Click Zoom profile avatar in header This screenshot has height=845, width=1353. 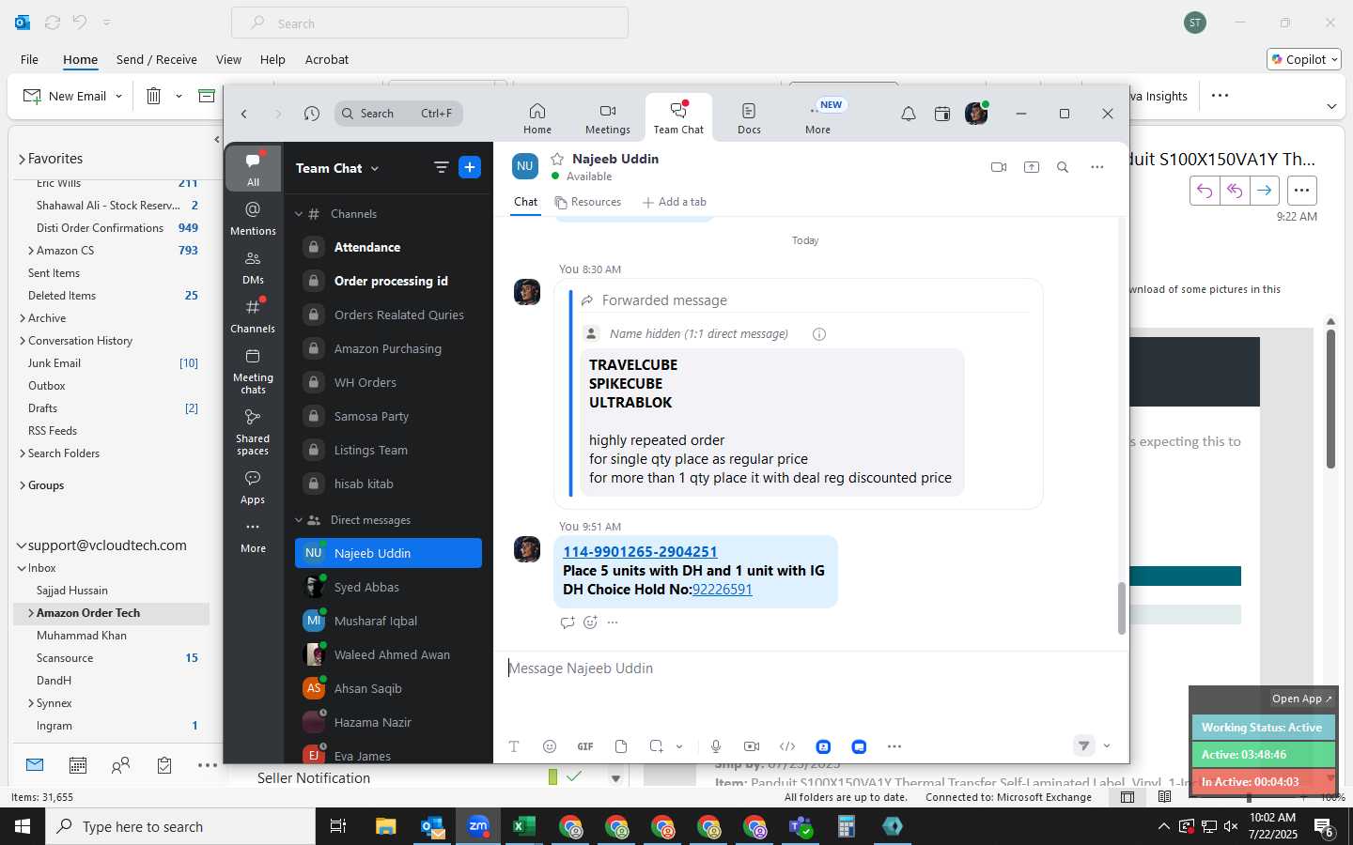976,114
